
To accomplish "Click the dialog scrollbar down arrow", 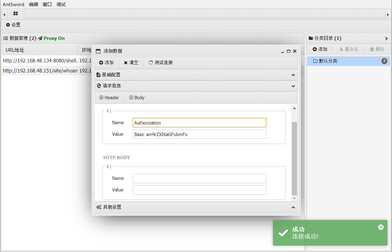I will [295, 198].
